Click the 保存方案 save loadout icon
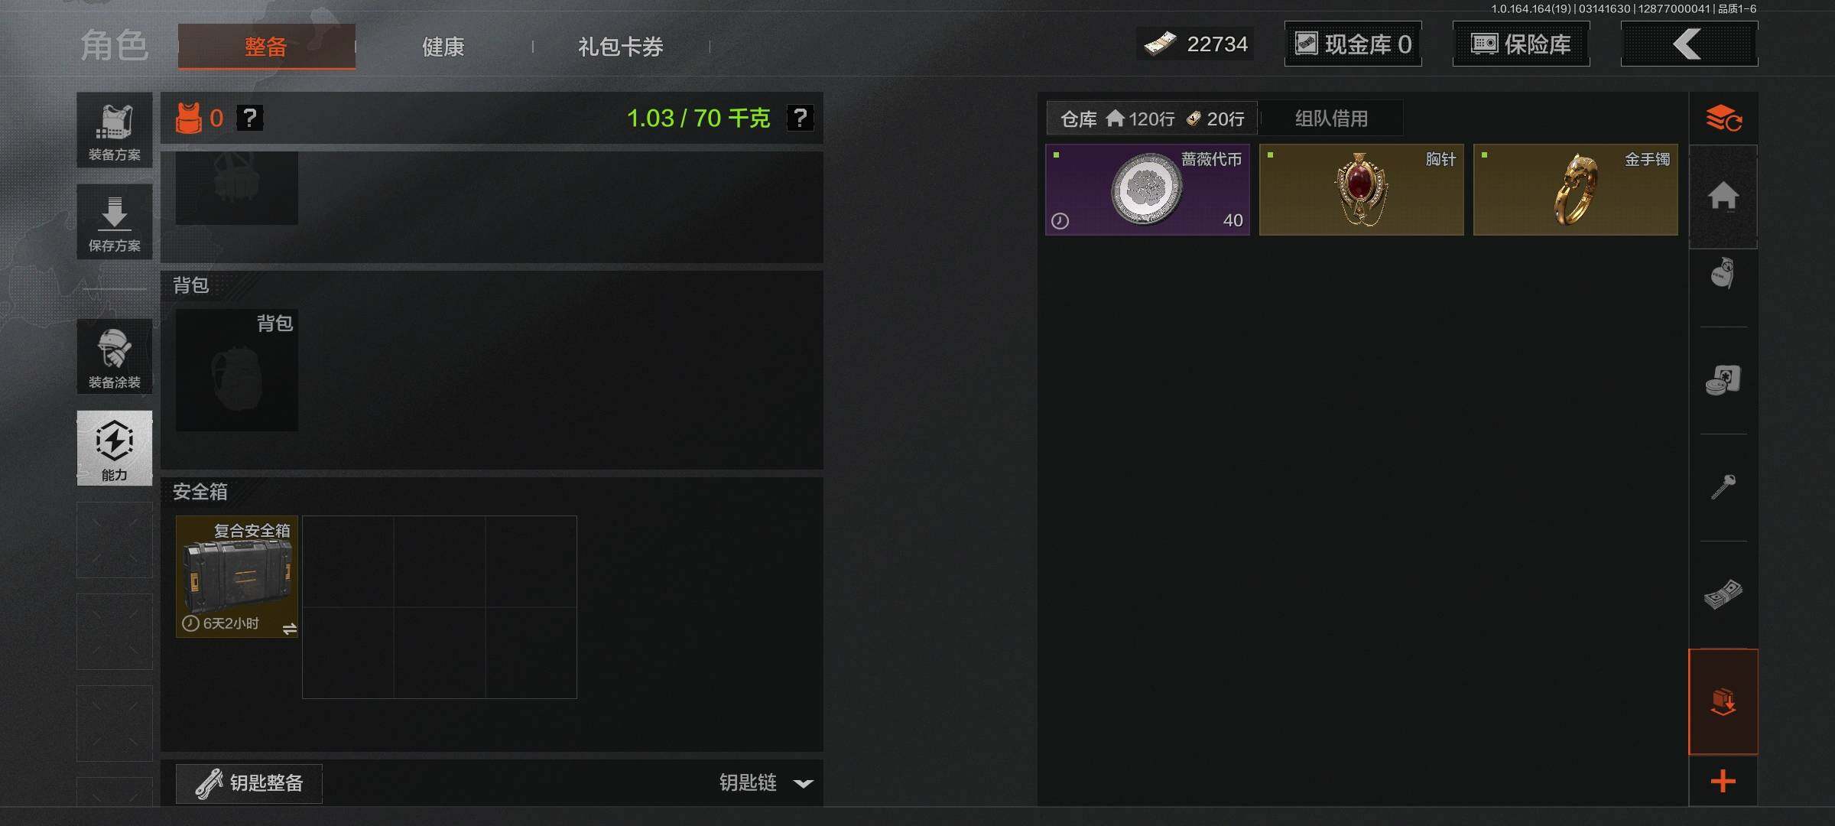This screenshot has height=826, width=1835. pyautogui.click(x=115, y=222)
